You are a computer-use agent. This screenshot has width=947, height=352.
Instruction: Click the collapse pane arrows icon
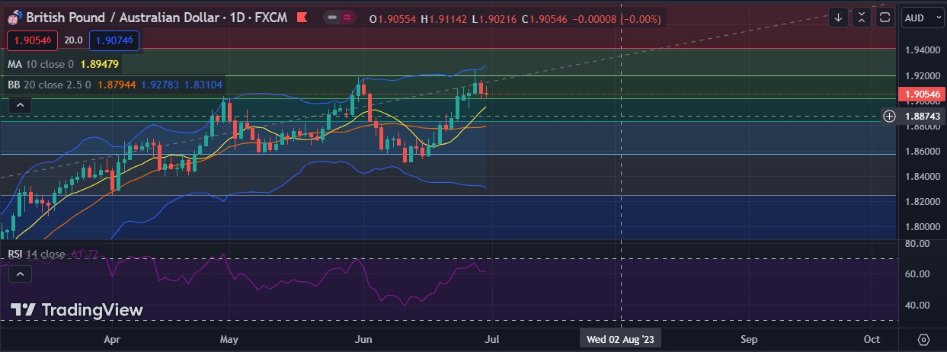pyautogui.click(x=862, y=18)
